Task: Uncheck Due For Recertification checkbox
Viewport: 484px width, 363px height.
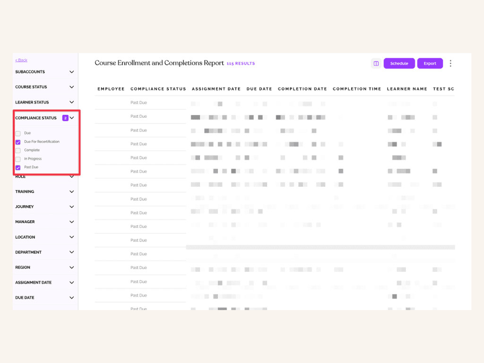Action: coord(18,142)
